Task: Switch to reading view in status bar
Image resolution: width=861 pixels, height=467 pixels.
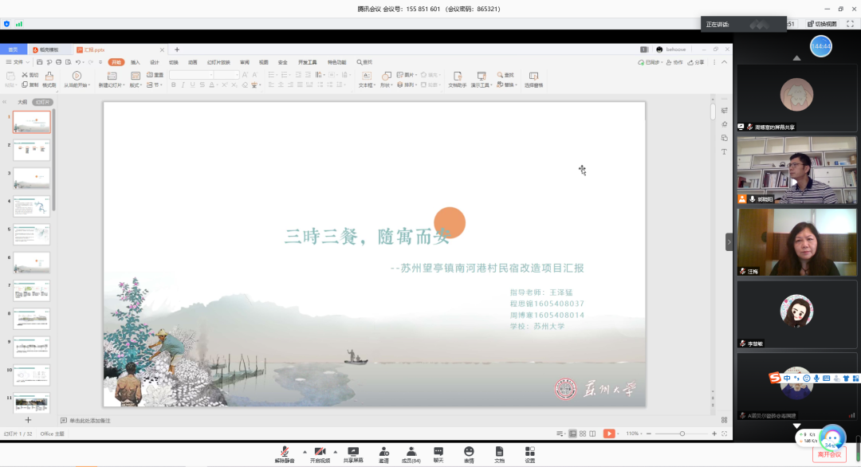Action: pyautogui.click(x=592, y=434)
